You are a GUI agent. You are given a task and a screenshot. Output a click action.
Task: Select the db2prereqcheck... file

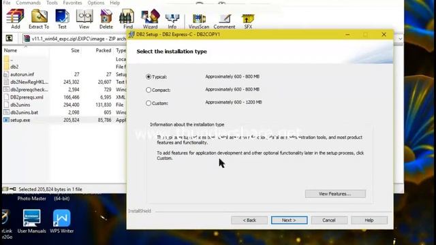tap(64, 89)
